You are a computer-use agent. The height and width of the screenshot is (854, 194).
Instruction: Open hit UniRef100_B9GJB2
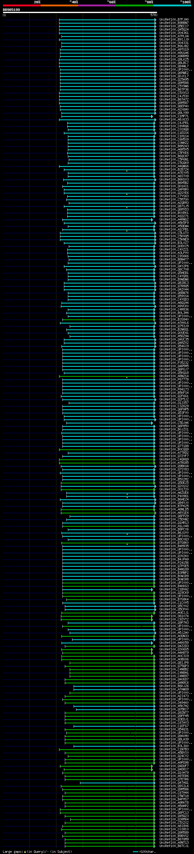point(174,46)
